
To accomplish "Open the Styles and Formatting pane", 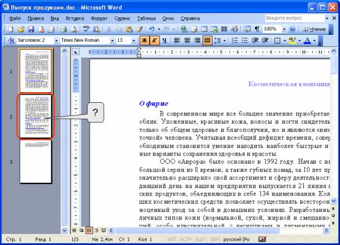I will click(x=10, y=41).
